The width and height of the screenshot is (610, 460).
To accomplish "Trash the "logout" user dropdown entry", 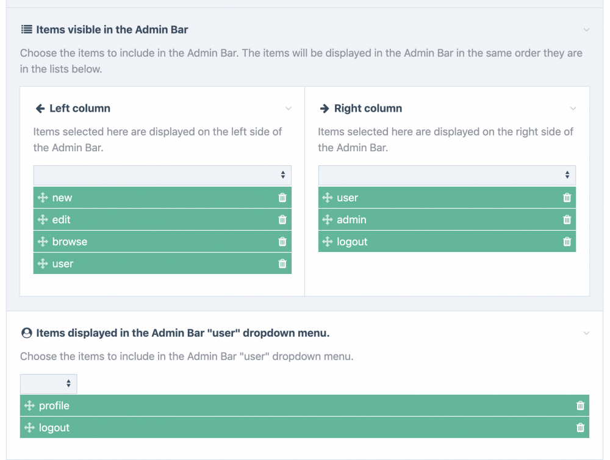I will coord(580,428).
